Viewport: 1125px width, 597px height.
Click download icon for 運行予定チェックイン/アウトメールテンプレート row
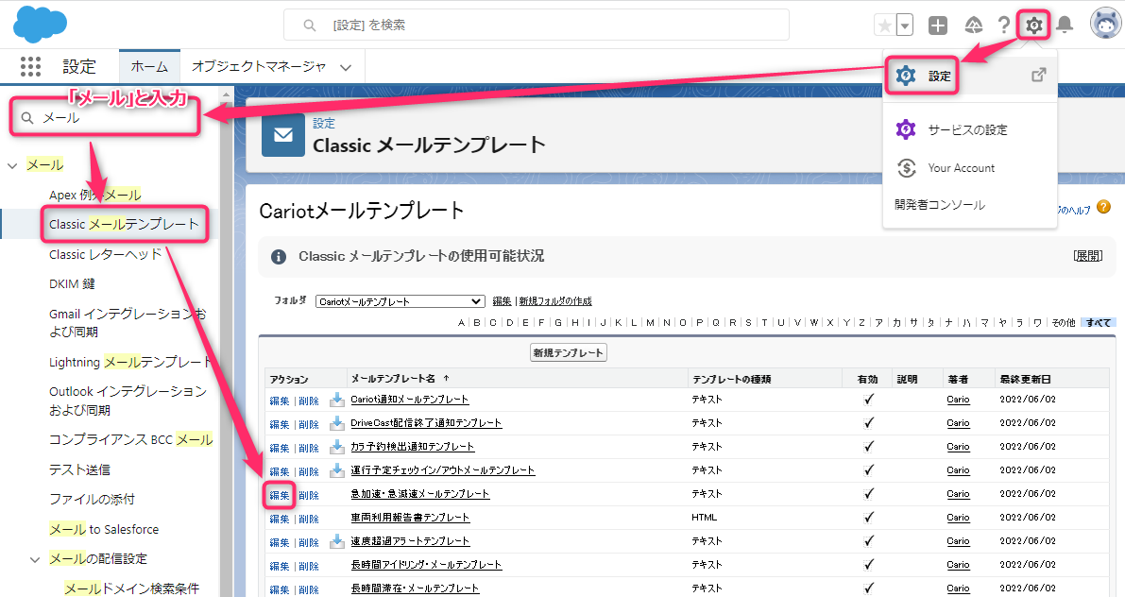pos(336,470)
